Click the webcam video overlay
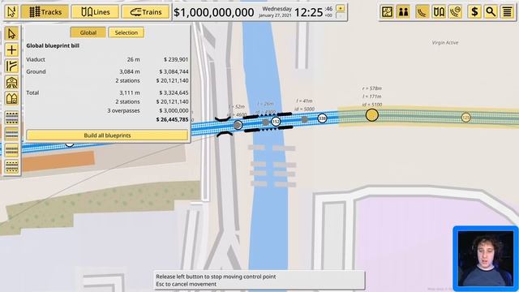The height and width of the screenshot is (292, 519). click(x=486, y=258)
